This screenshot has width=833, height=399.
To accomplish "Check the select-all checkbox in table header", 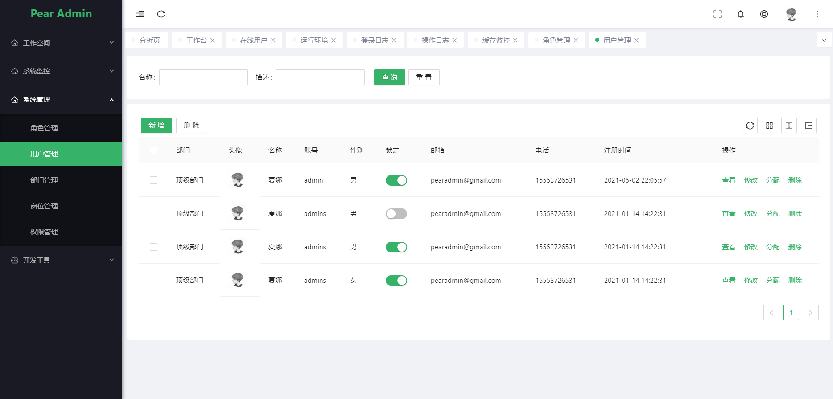I will click(154, 151).
